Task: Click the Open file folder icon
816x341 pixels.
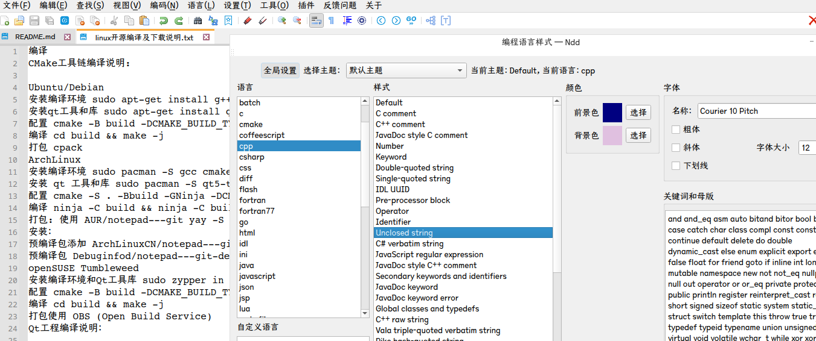Action: [19, 20]
